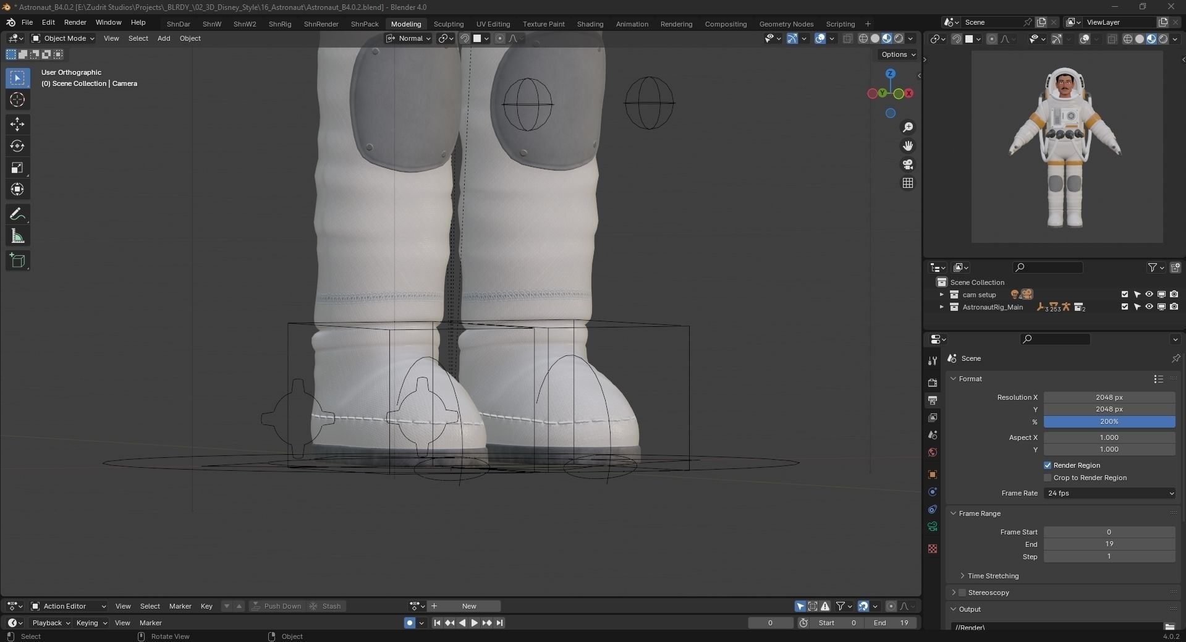This screenshot has height=642, width=1186.
Task: Uncheck cam setup collection exclude checkbox
Action: pyautogui.click(x=1125, y=295)
